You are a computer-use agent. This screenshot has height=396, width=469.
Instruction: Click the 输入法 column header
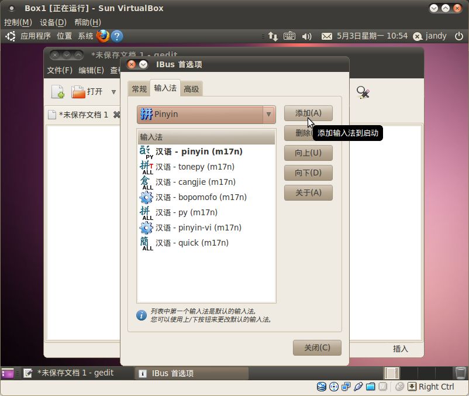(x=206, y=137)
